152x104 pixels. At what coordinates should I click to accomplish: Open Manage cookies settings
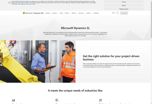[x=124, y=9]
